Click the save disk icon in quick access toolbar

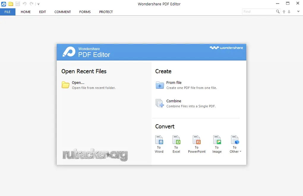pyautogui.click(x=18, y=4)
